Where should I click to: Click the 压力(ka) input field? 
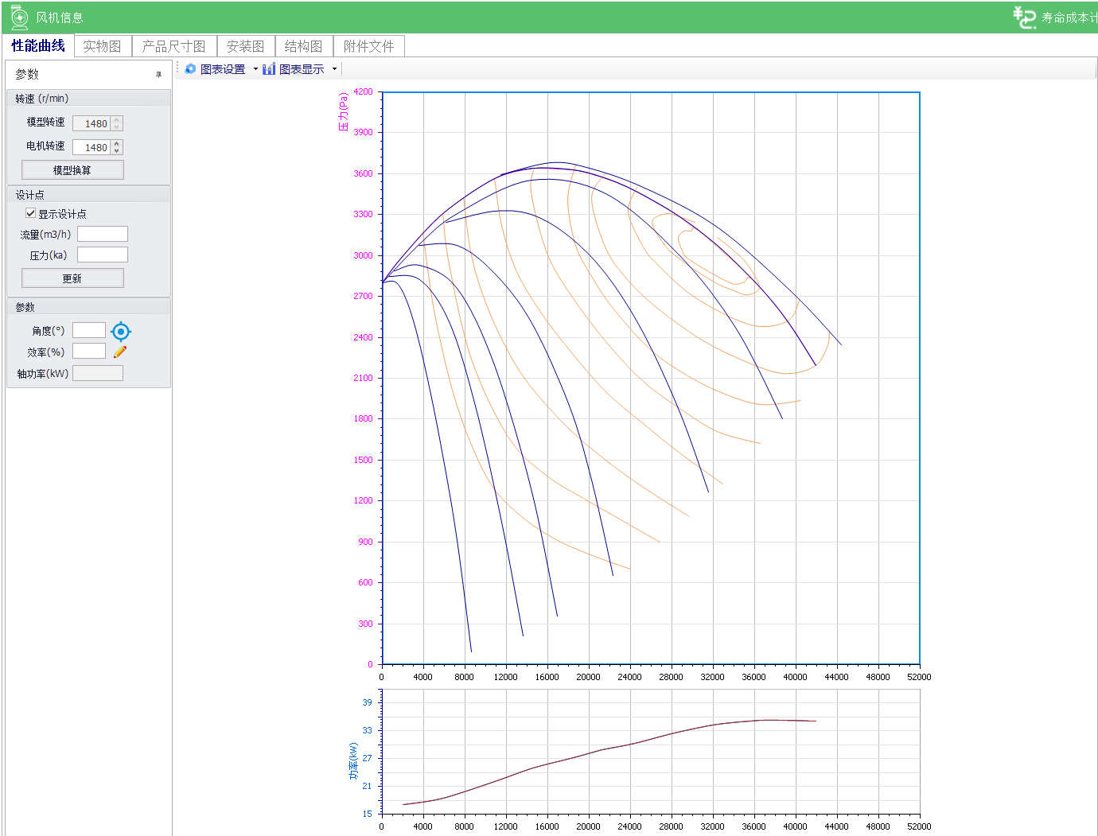(103, 255)
